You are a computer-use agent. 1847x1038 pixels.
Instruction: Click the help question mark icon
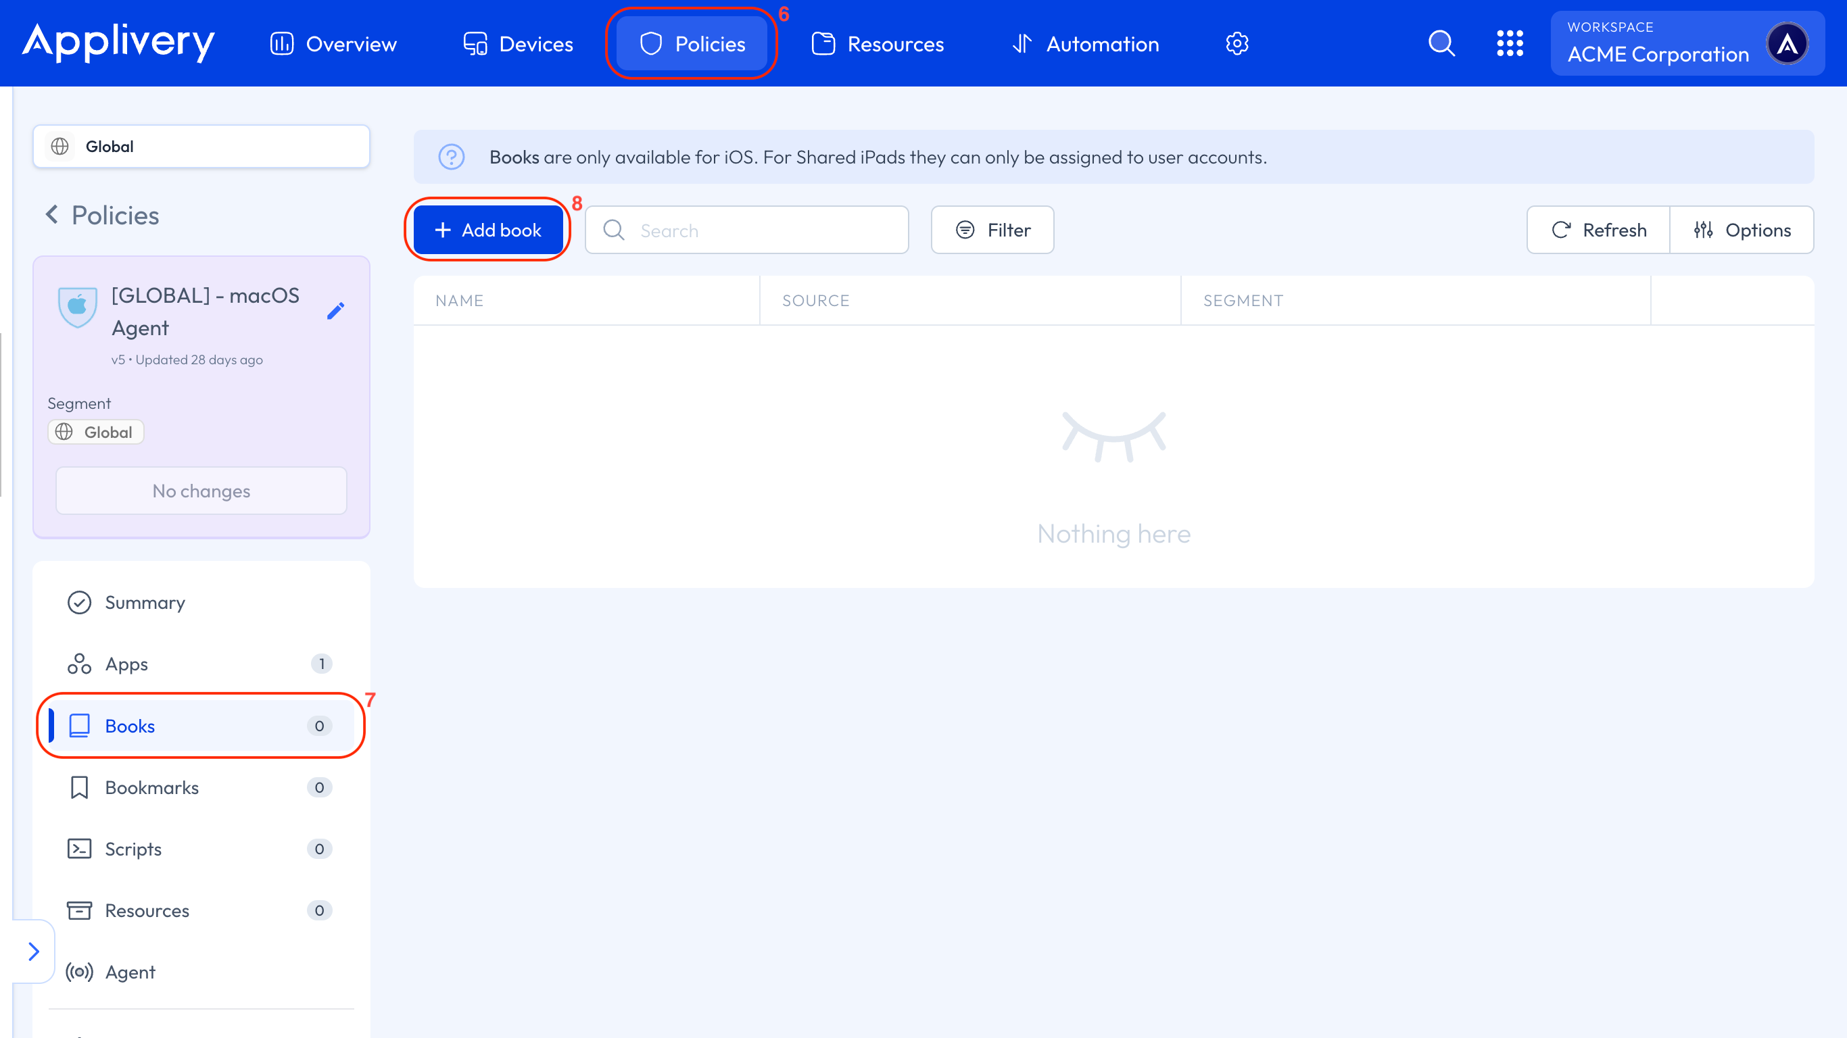[452, 157]
